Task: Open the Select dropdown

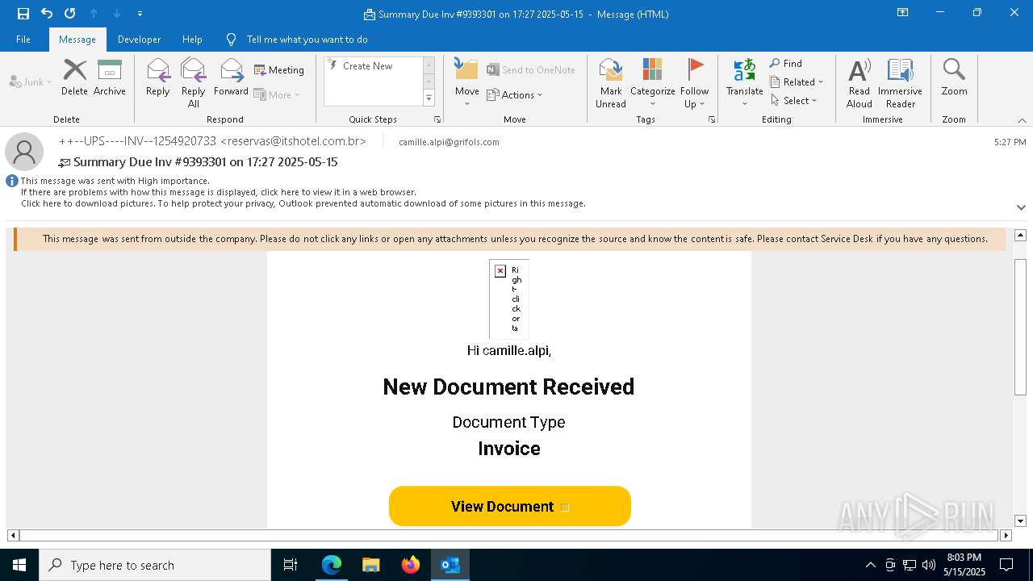Action: (794, 101)
